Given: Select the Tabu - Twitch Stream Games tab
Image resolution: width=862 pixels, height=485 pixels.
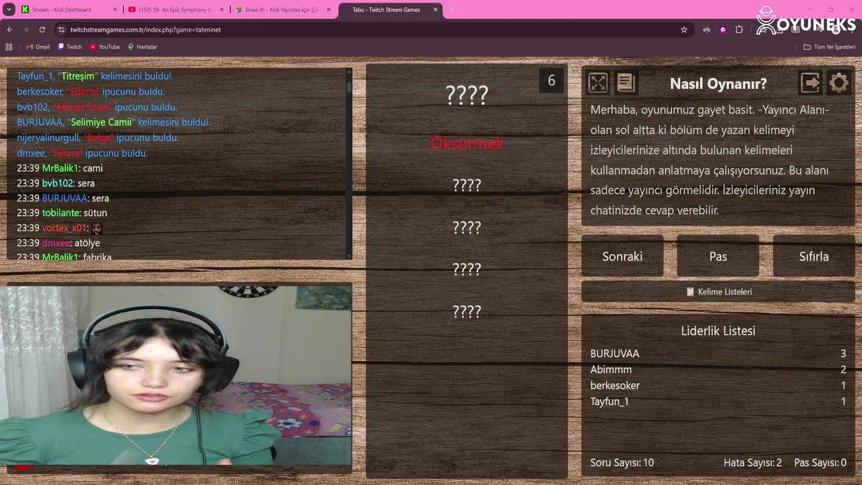Looking at the screenshot, I should [x=391, y=9].
